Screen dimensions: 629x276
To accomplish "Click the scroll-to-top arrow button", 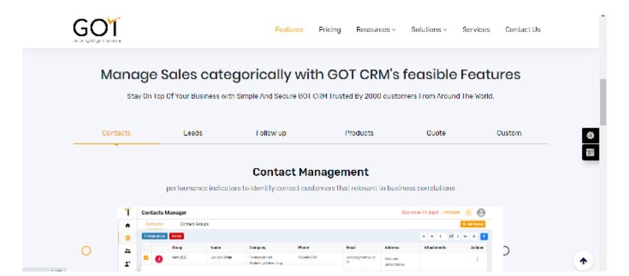I will [583, 261].
